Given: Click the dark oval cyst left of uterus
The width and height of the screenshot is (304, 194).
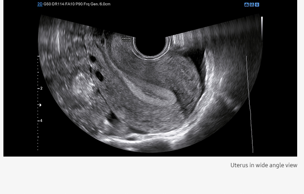Looking at the screenshot, I should (x=99, y=76).
